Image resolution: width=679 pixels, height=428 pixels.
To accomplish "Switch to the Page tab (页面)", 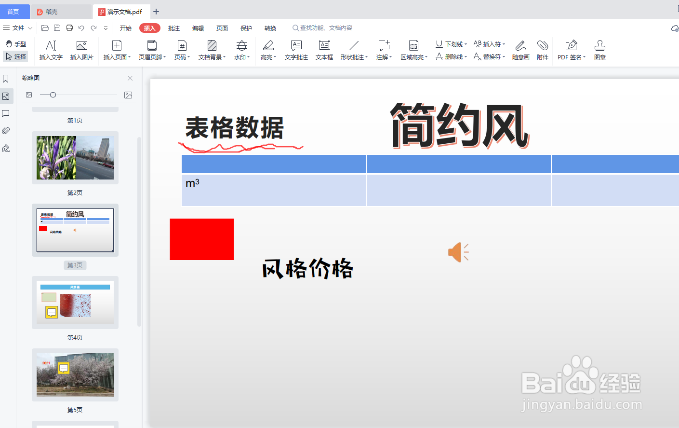I will tap(222, 28).
